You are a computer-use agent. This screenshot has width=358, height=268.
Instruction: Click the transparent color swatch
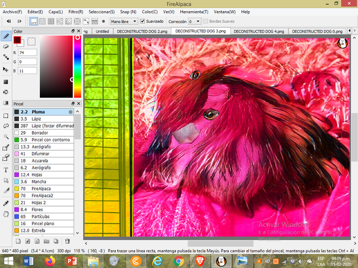tap(31, 41)
